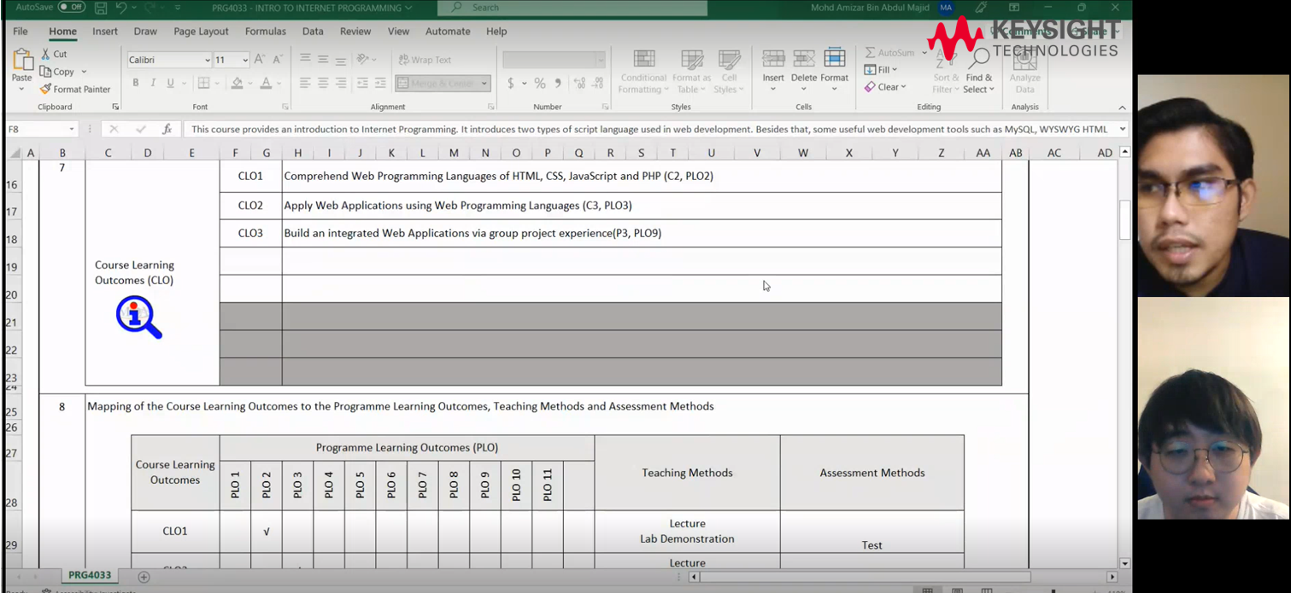Click the Course Learning Outcomes info magnifier
This screenshot has width=1291, height=593.
click(x=139, y=317)
